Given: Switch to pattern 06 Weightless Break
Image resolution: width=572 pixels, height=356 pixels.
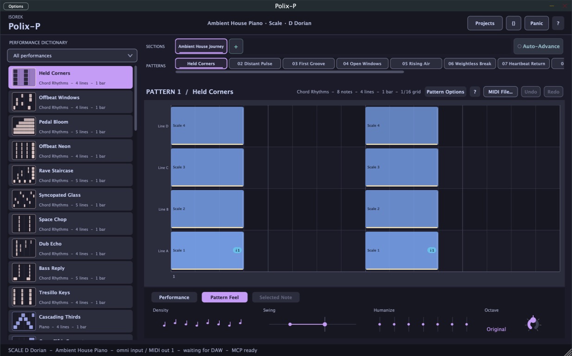Looking at the screenshot, I should coord(470,64).
